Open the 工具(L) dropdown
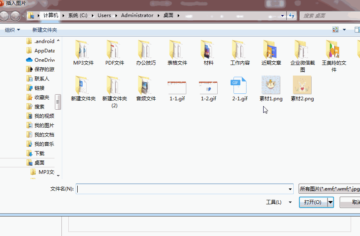 [x=279, y=202]
